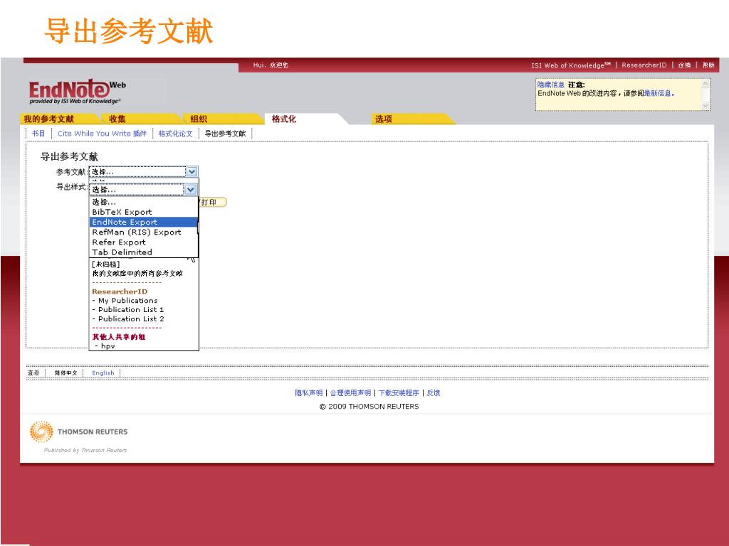Click 隐藏信息 to hide notice
Image resolution: width=729 pixels, height=546 pixels.
550,85
